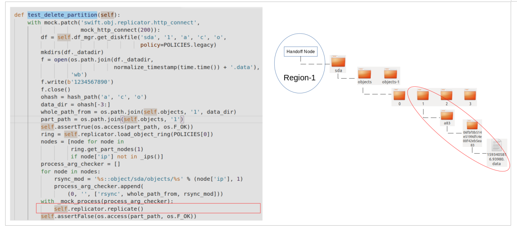Click the sda folder icon
The image size is (517, 228).
[338, 61]
